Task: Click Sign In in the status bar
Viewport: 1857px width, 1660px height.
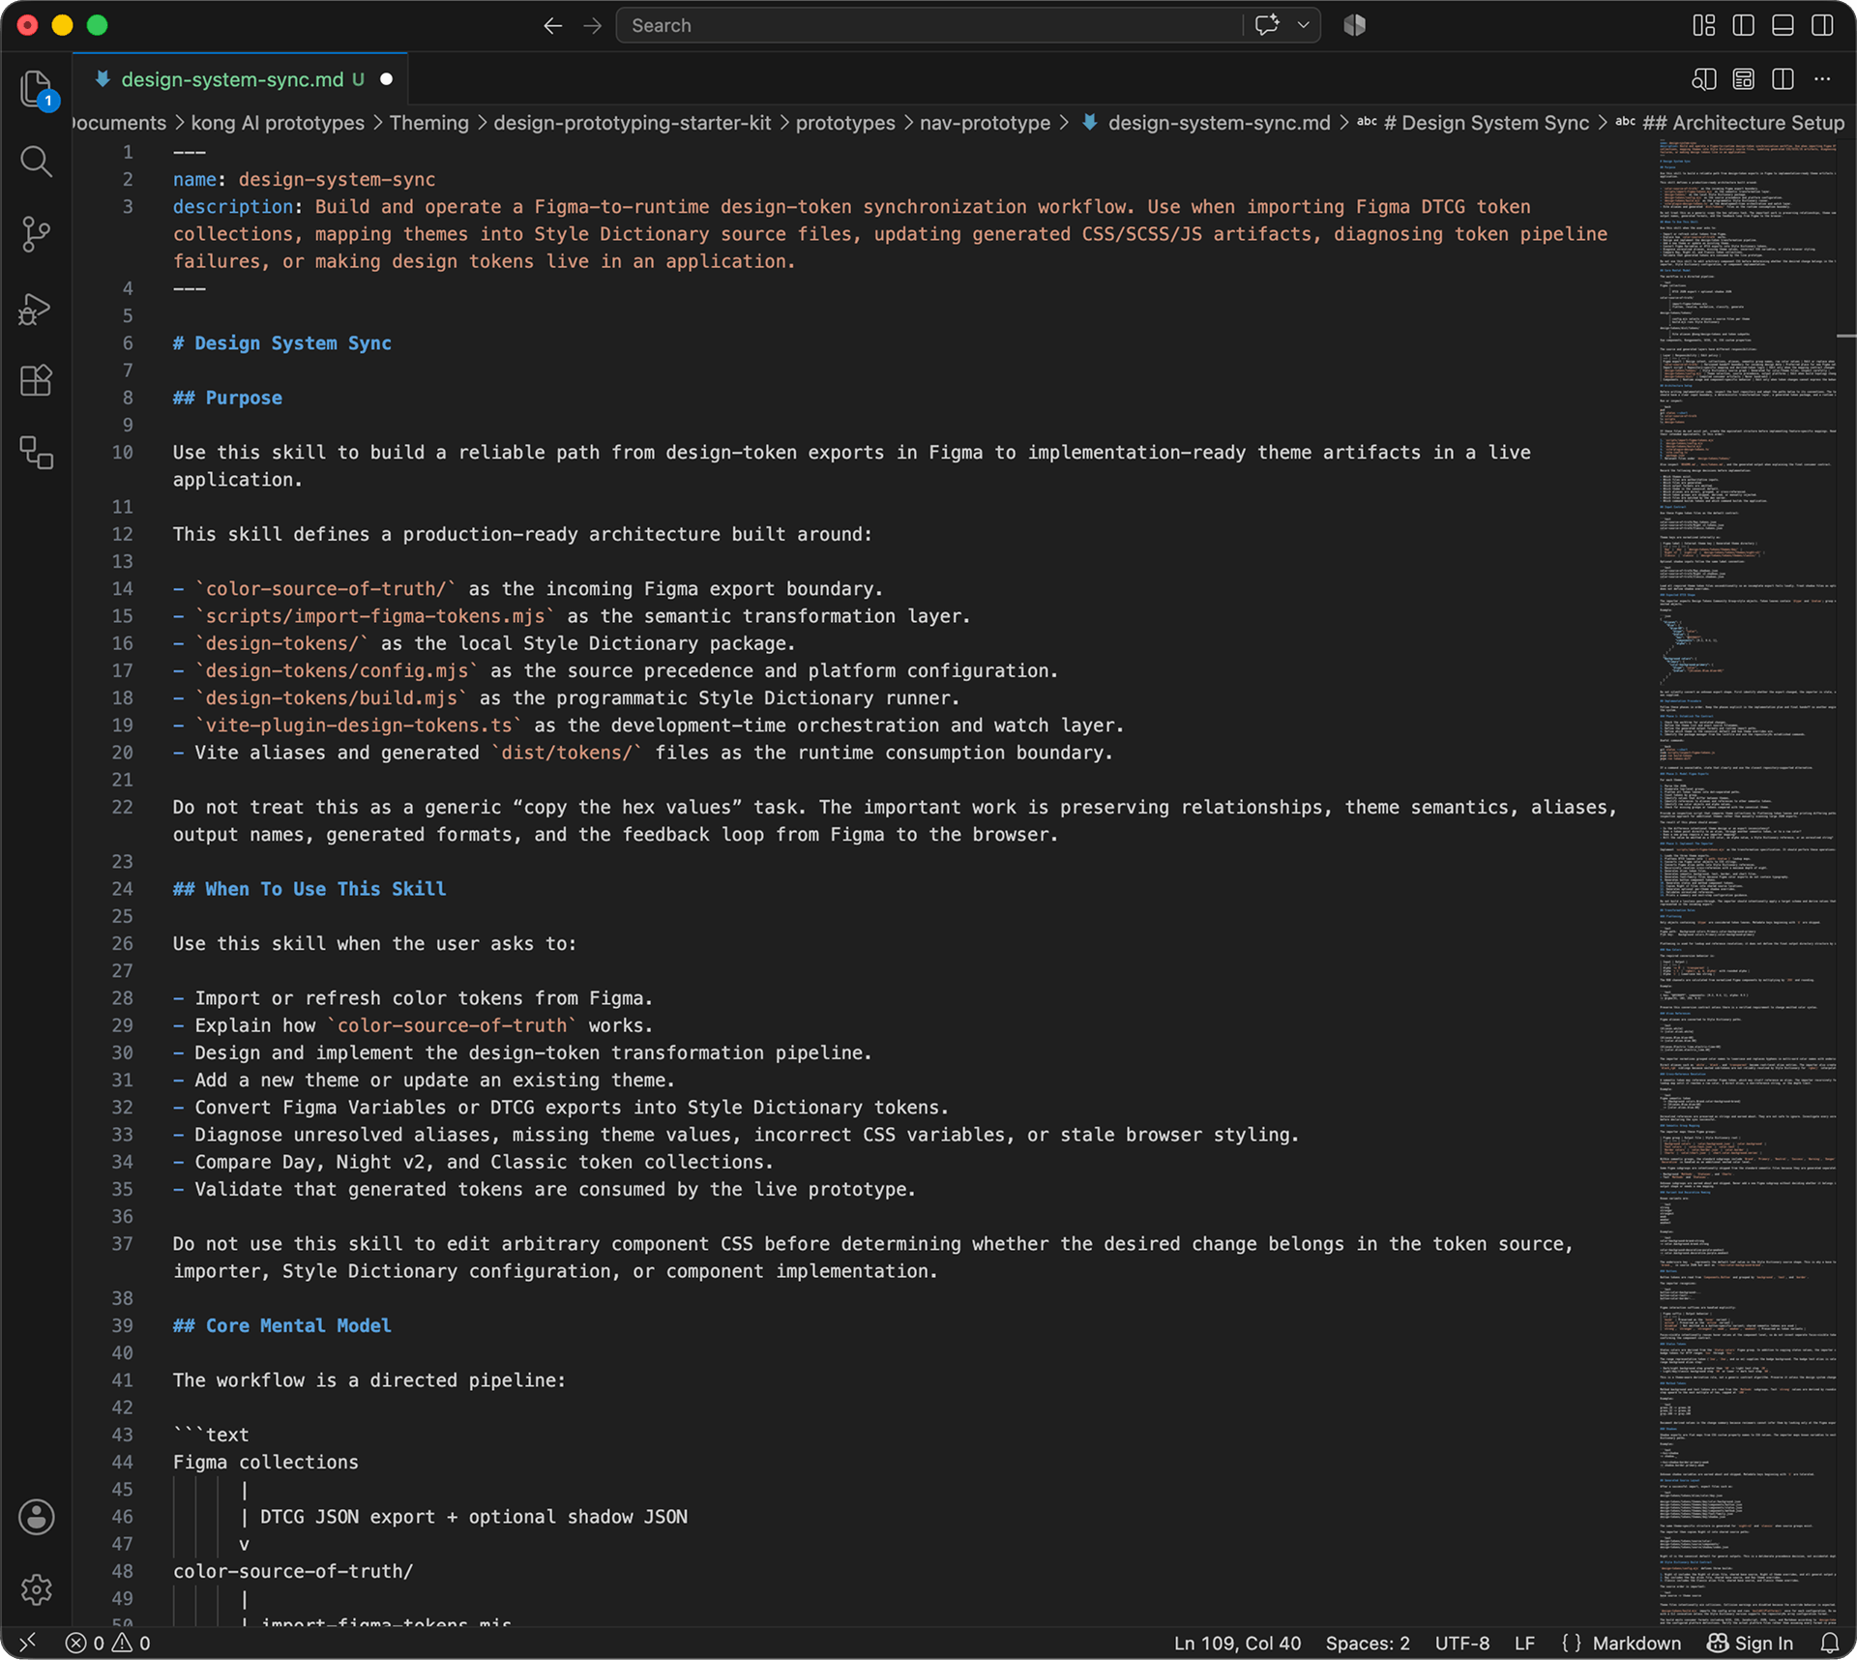Action: point(1750,1643)
